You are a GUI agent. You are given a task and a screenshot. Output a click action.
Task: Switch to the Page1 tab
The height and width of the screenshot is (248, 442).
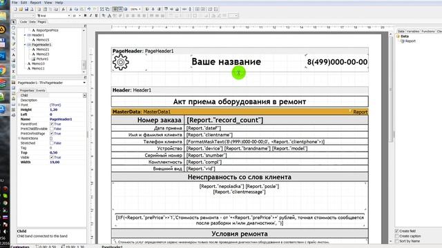[41, 21]
